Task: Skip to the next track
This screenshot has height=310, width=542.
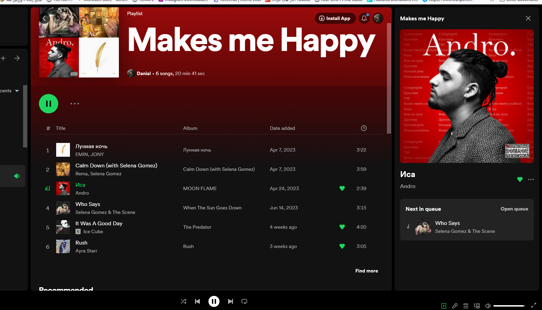Action: pyautogui.click(x=231, y=301)
